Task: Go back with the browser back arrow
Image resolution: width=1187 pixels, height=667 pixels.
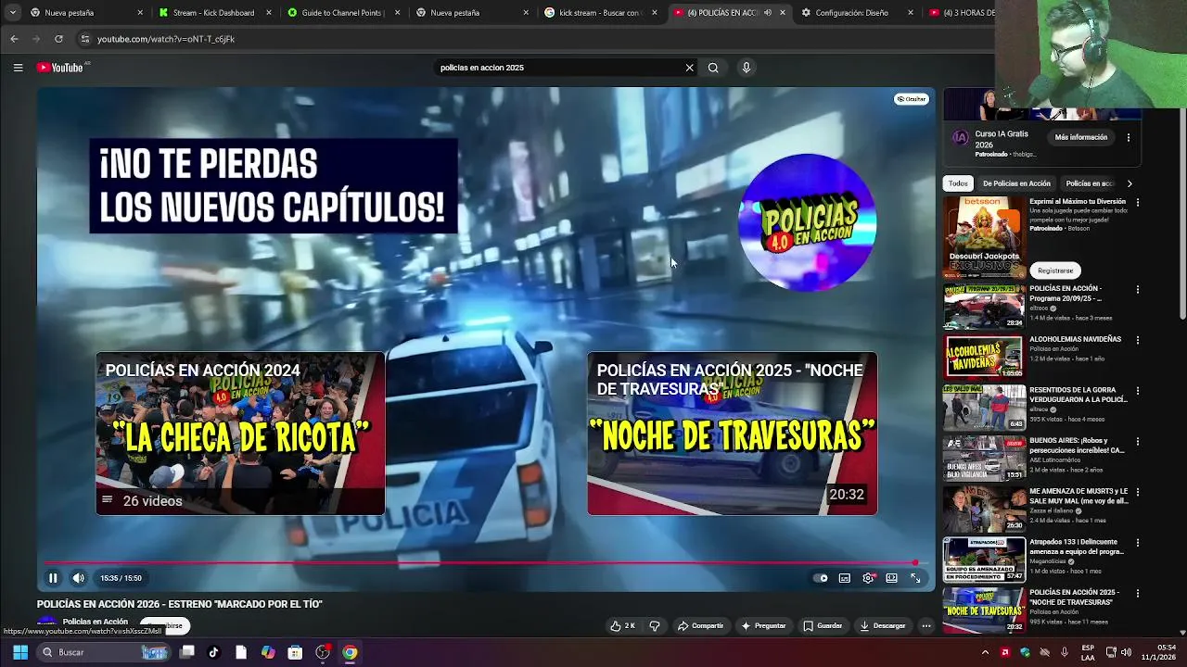Action: pyautogui.click(x=14, y=39)
